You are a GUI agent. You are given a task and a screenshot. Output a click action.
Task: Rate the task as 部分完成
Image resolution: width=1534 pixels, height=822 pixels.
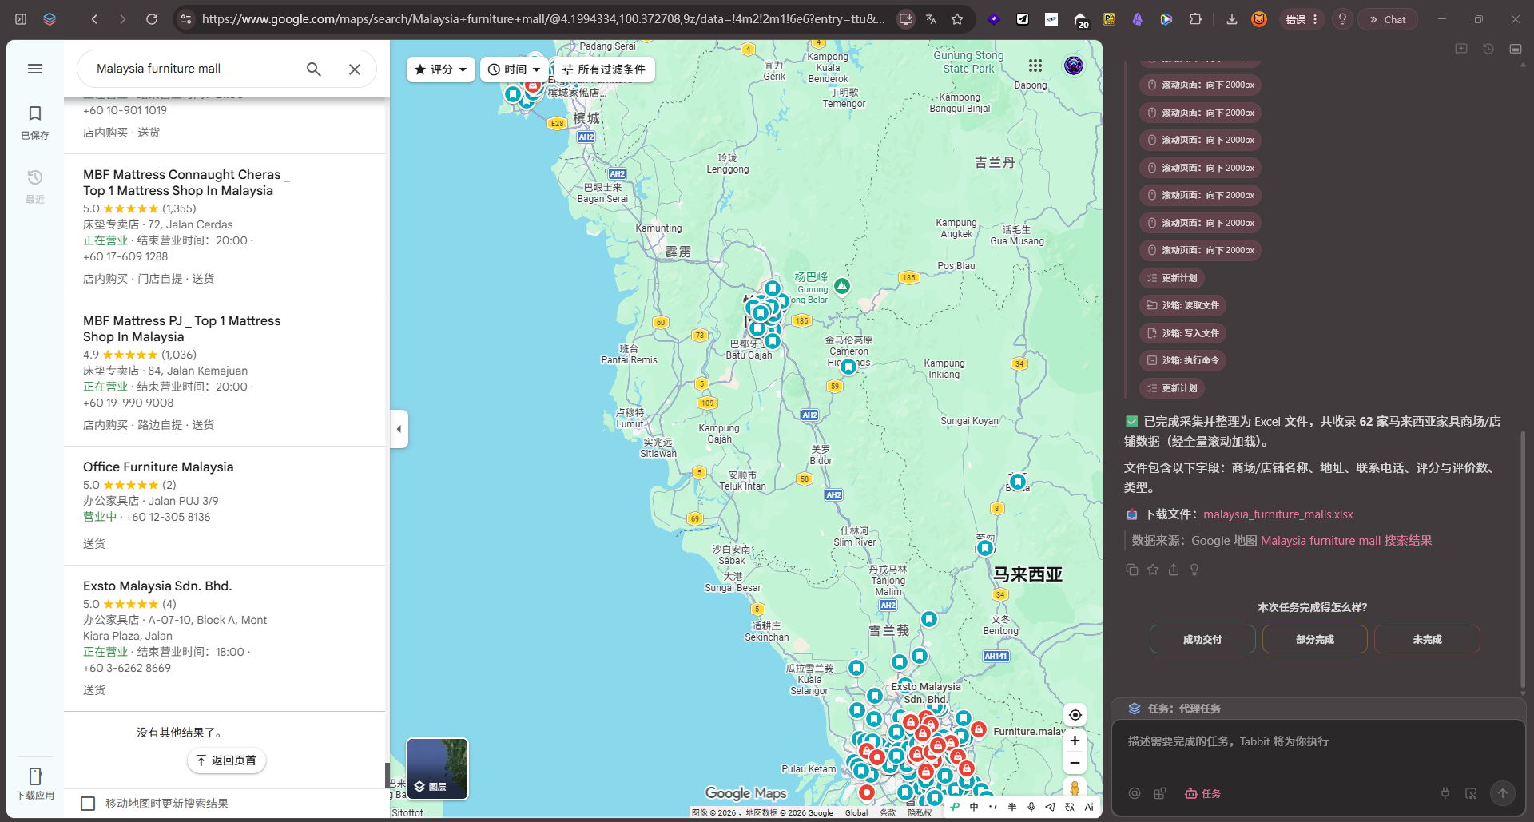[1315, 639]
